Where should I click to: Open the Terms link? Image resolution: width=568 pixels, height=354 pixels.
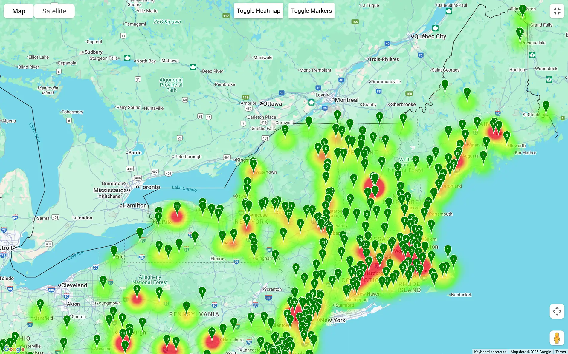point(561,352)
